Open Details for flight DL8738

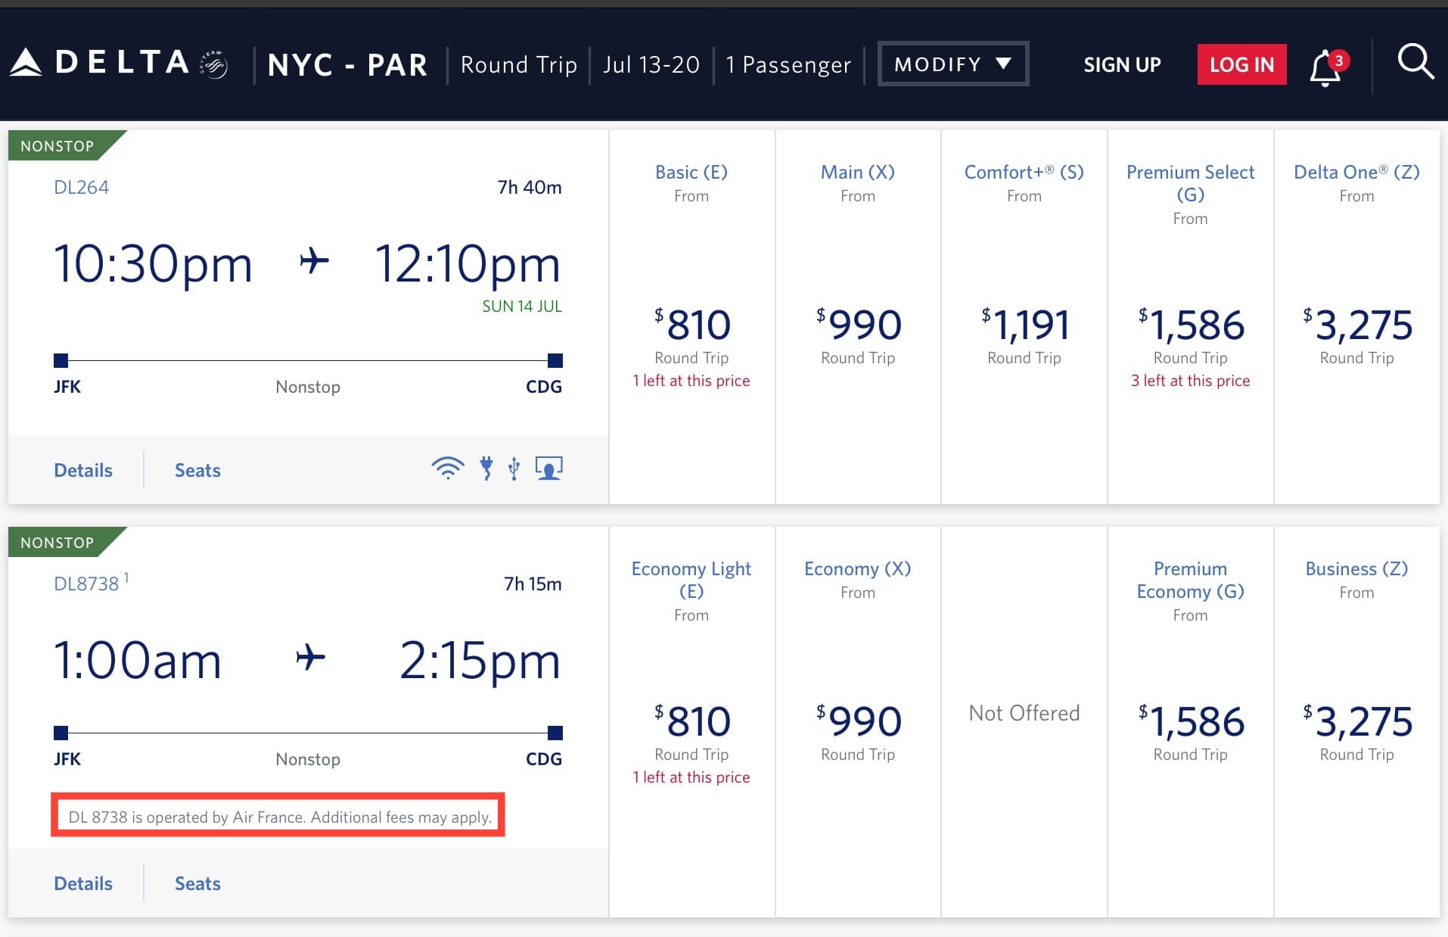(83, 884)
